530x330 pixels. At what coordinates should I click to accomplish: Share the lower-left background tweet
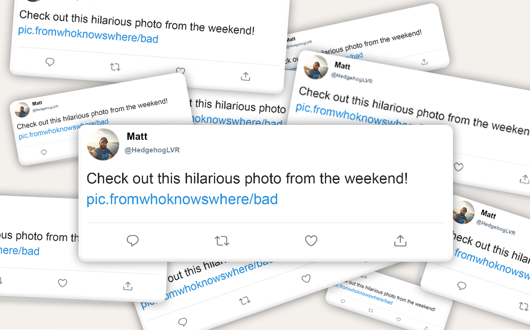click(128, 286)
